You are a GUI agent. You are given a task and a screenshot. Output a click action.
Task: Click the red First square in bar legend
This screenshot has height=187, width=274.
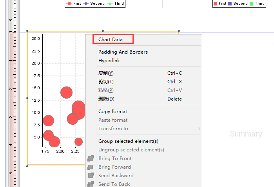[216, 4]
